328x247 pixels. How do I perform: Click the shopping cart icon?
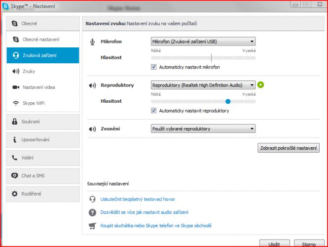pos(92,226)
